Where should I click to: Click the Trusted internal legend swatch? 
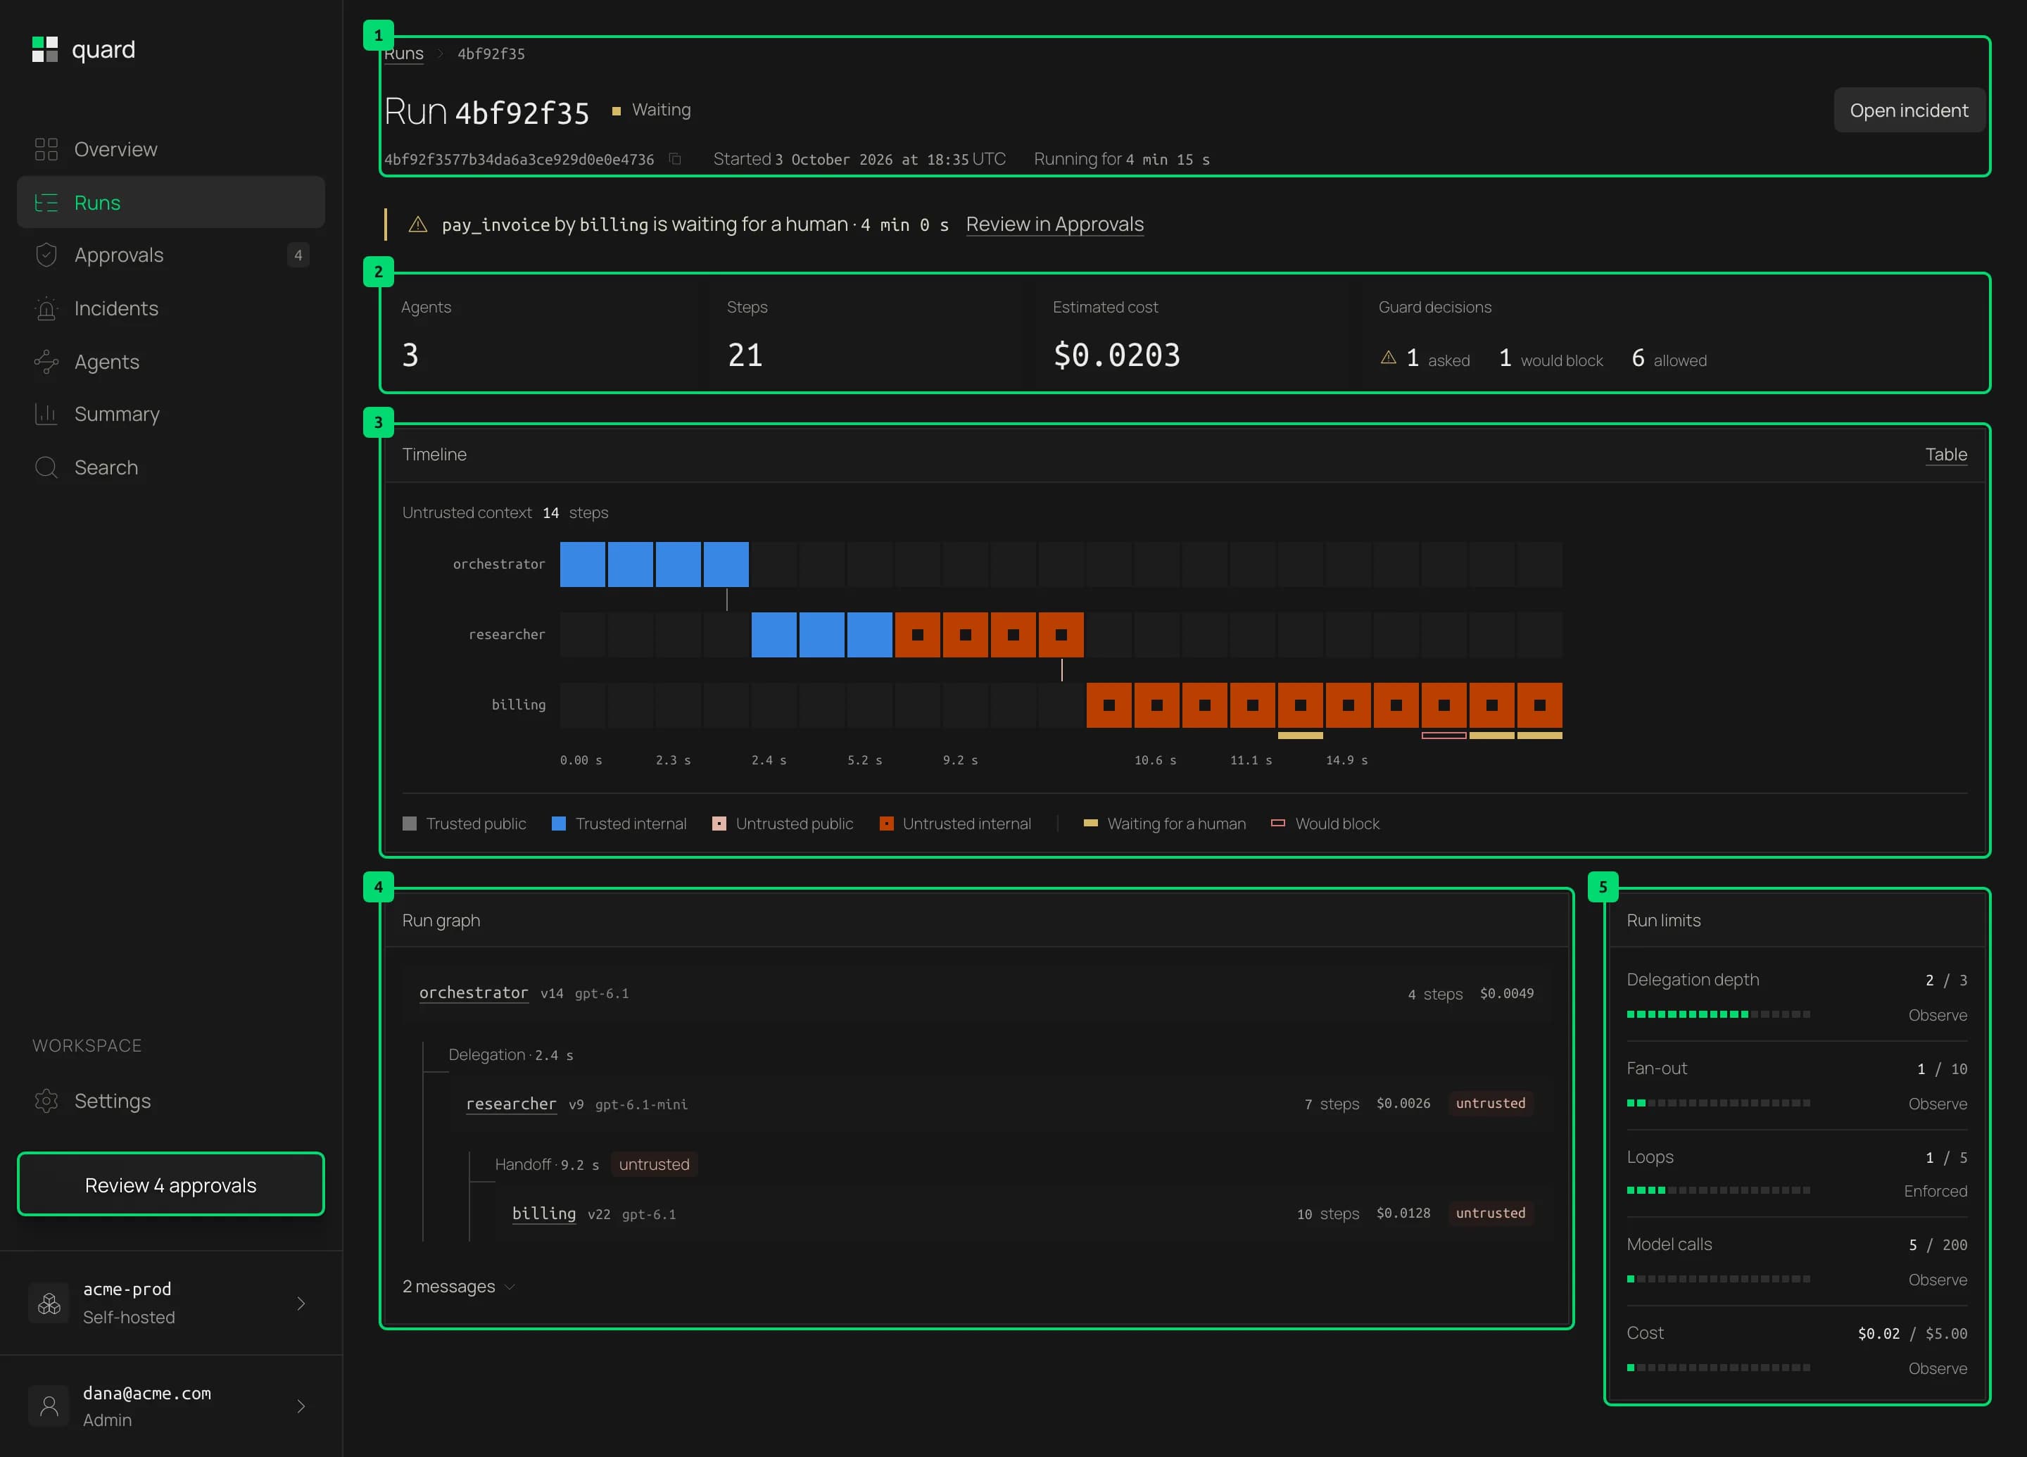559,824
